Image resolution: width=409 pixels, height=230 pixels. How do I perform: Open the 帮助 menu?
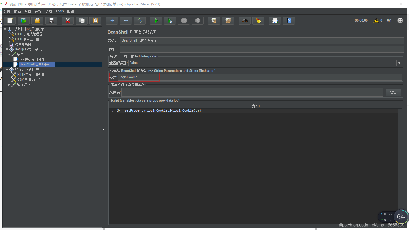(70, 11)
